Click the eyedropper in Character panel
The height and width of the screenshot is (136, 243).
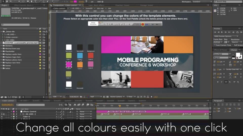[x=234, y=54]
